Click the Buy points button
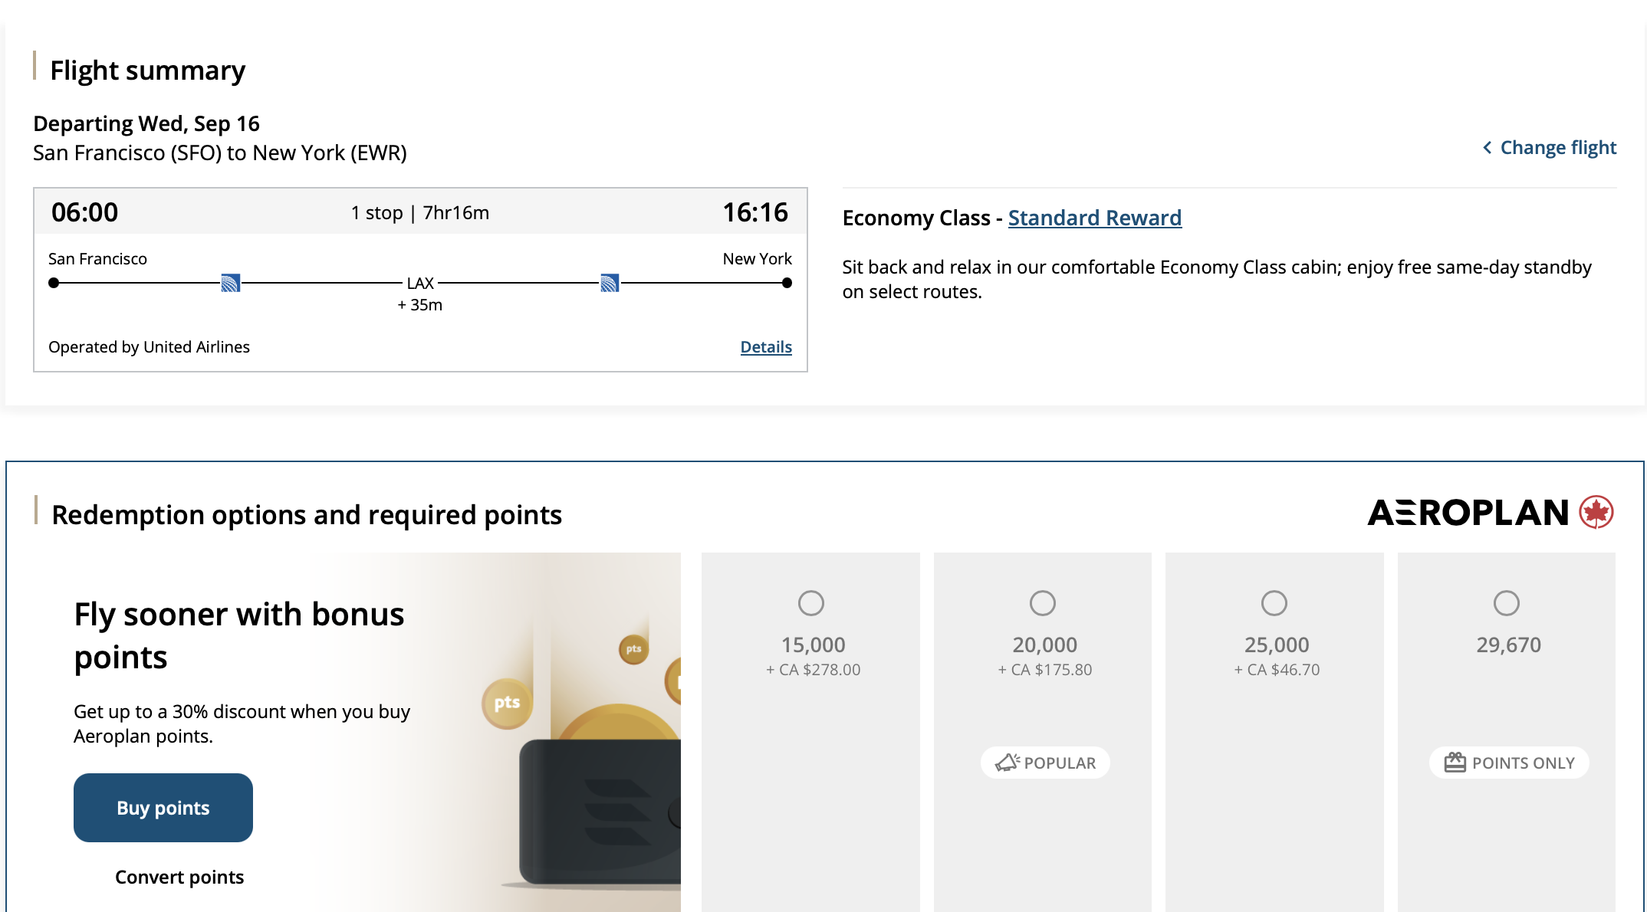This screenshot has width=1647, height=912. 163,807
